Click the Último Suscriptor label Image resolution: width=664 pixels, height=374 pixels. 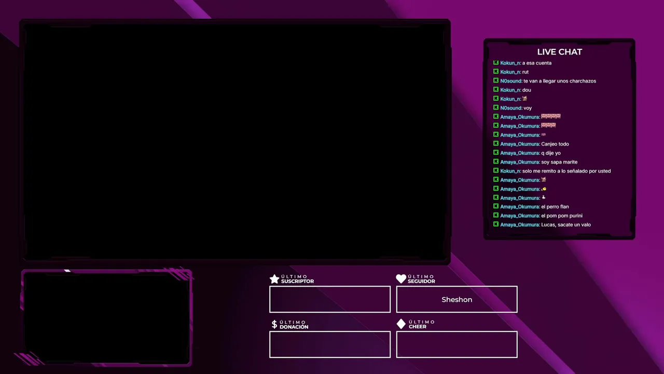[x=297, y=279]
